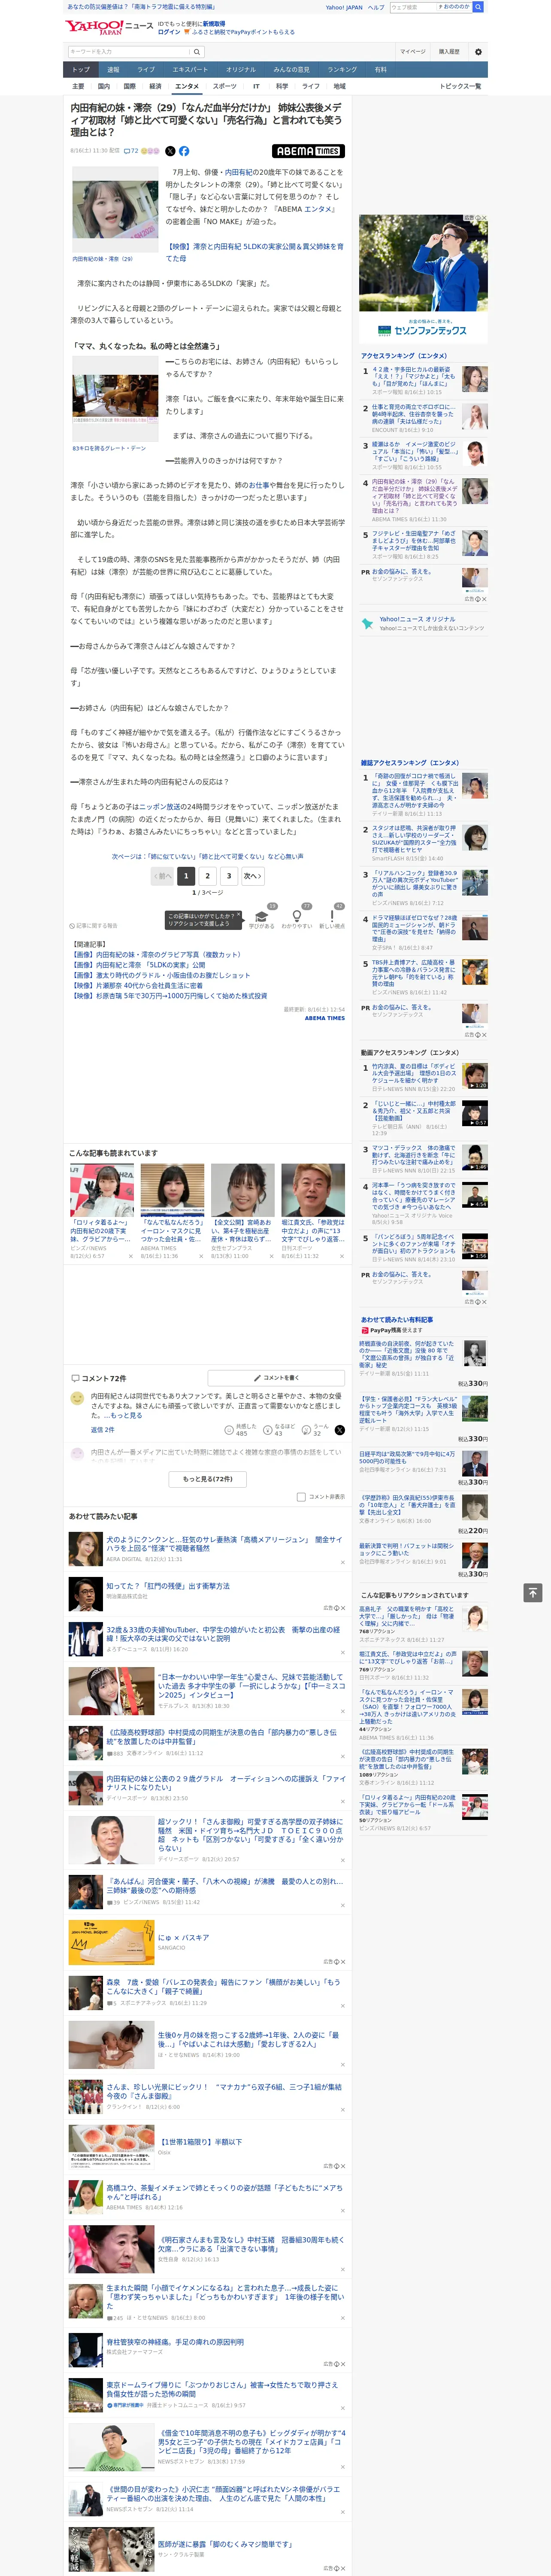Share first comment on X icon

pos(339,1430)
